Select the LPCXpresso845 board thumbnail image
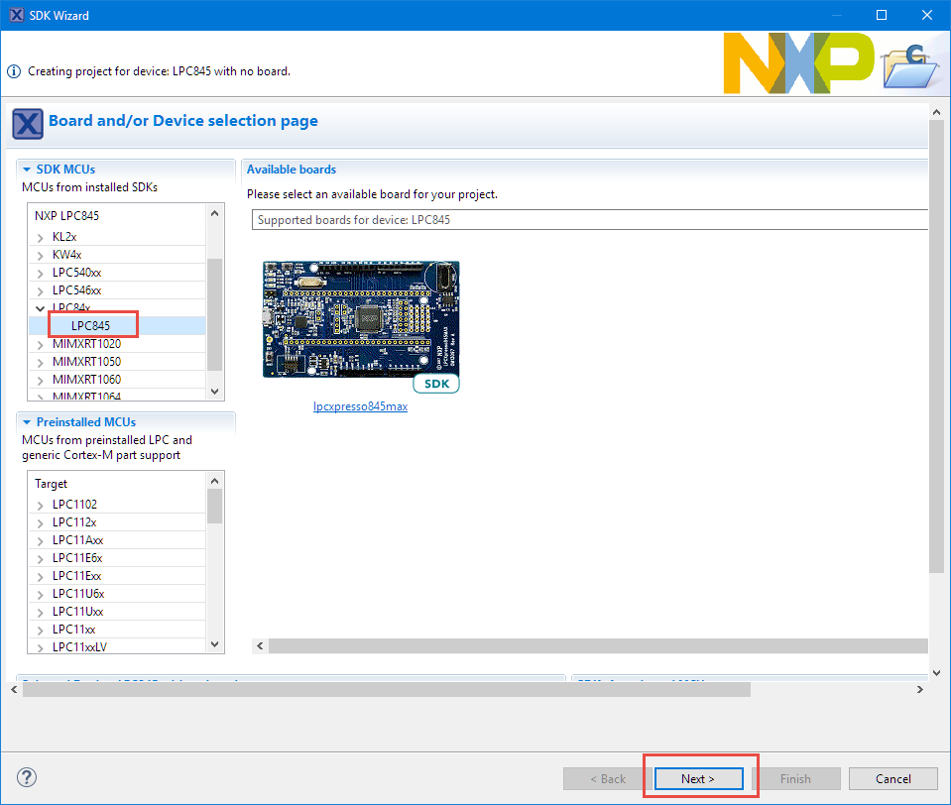This screenshot has width=951, height=805. point(361,318)
